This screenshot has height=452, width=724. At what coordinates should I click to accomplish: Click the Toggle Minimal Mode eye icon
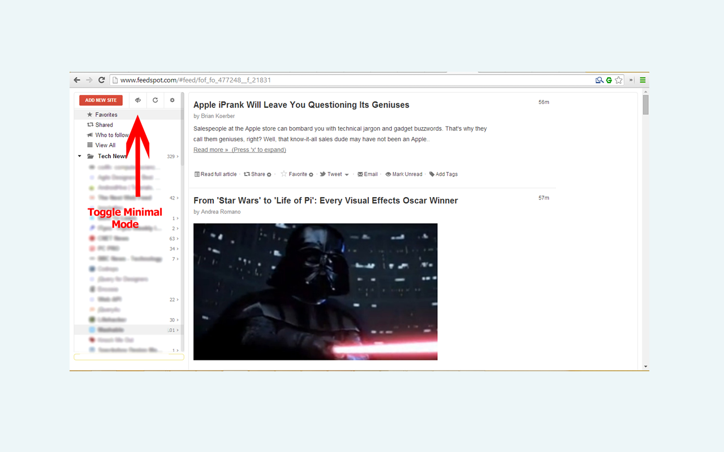click(137, 100)
